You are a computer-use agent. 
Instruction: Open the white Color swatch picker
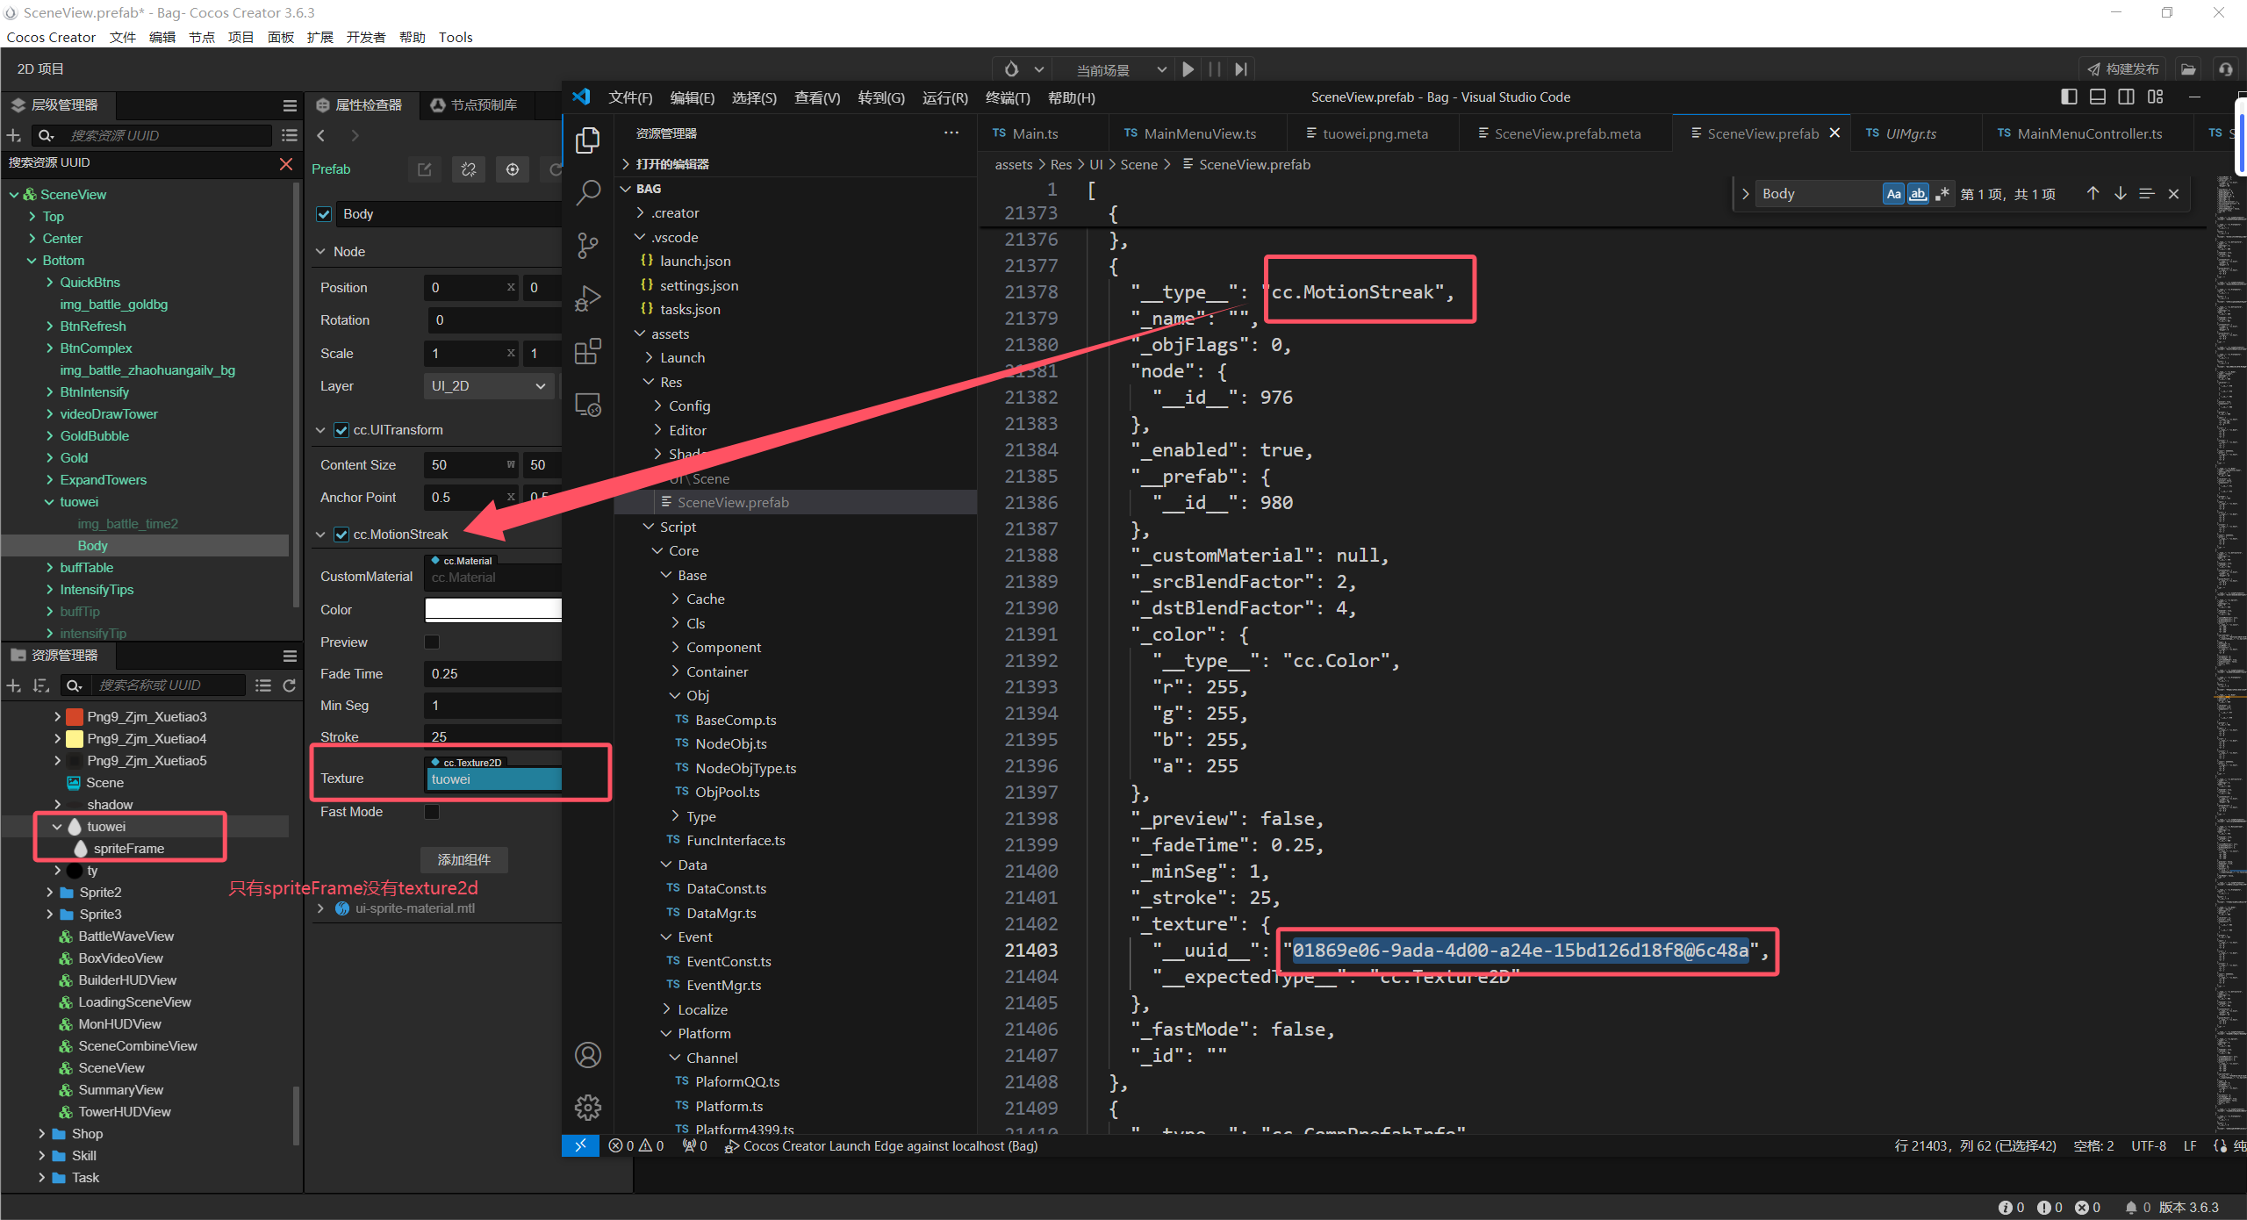click(x=493, y=610)
